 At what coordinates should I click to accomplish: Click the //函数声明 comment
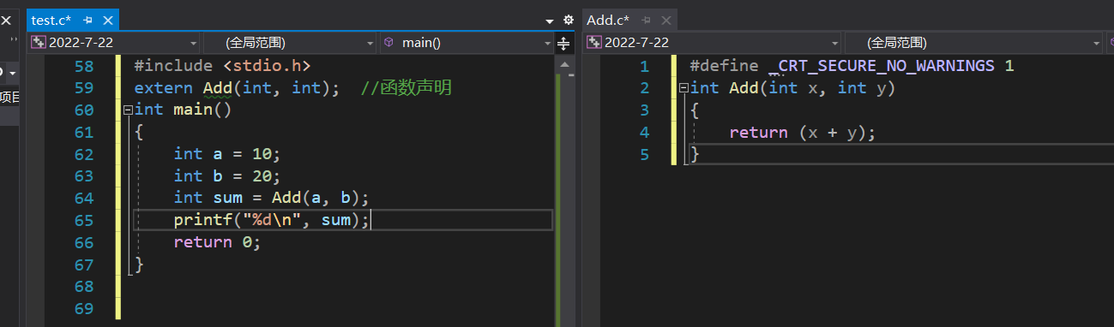coord(406,87)
